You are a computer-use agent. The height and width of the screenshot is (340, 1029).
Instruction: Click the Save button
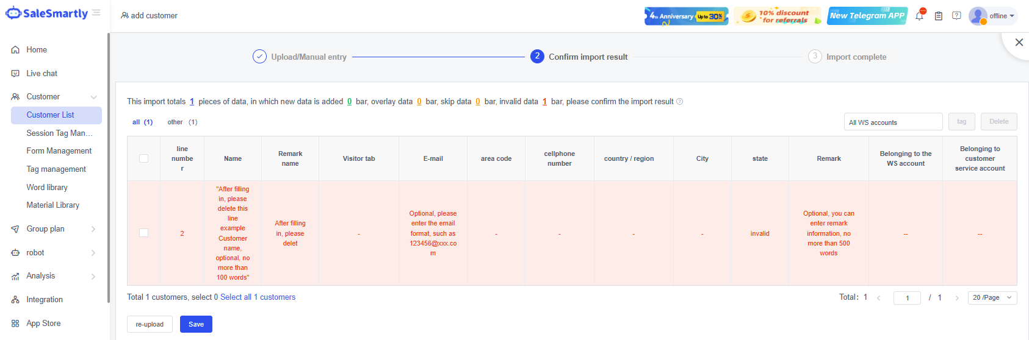(196, 324)
